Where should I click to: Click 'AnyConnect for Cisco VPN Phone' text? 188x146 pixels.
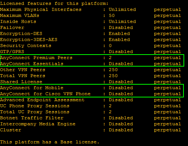[45, 94]
